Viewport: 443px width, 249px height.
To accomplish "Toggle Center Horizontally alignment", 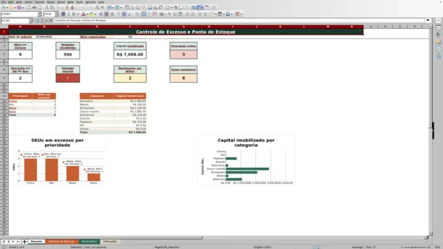I will (x=106, y=14).
